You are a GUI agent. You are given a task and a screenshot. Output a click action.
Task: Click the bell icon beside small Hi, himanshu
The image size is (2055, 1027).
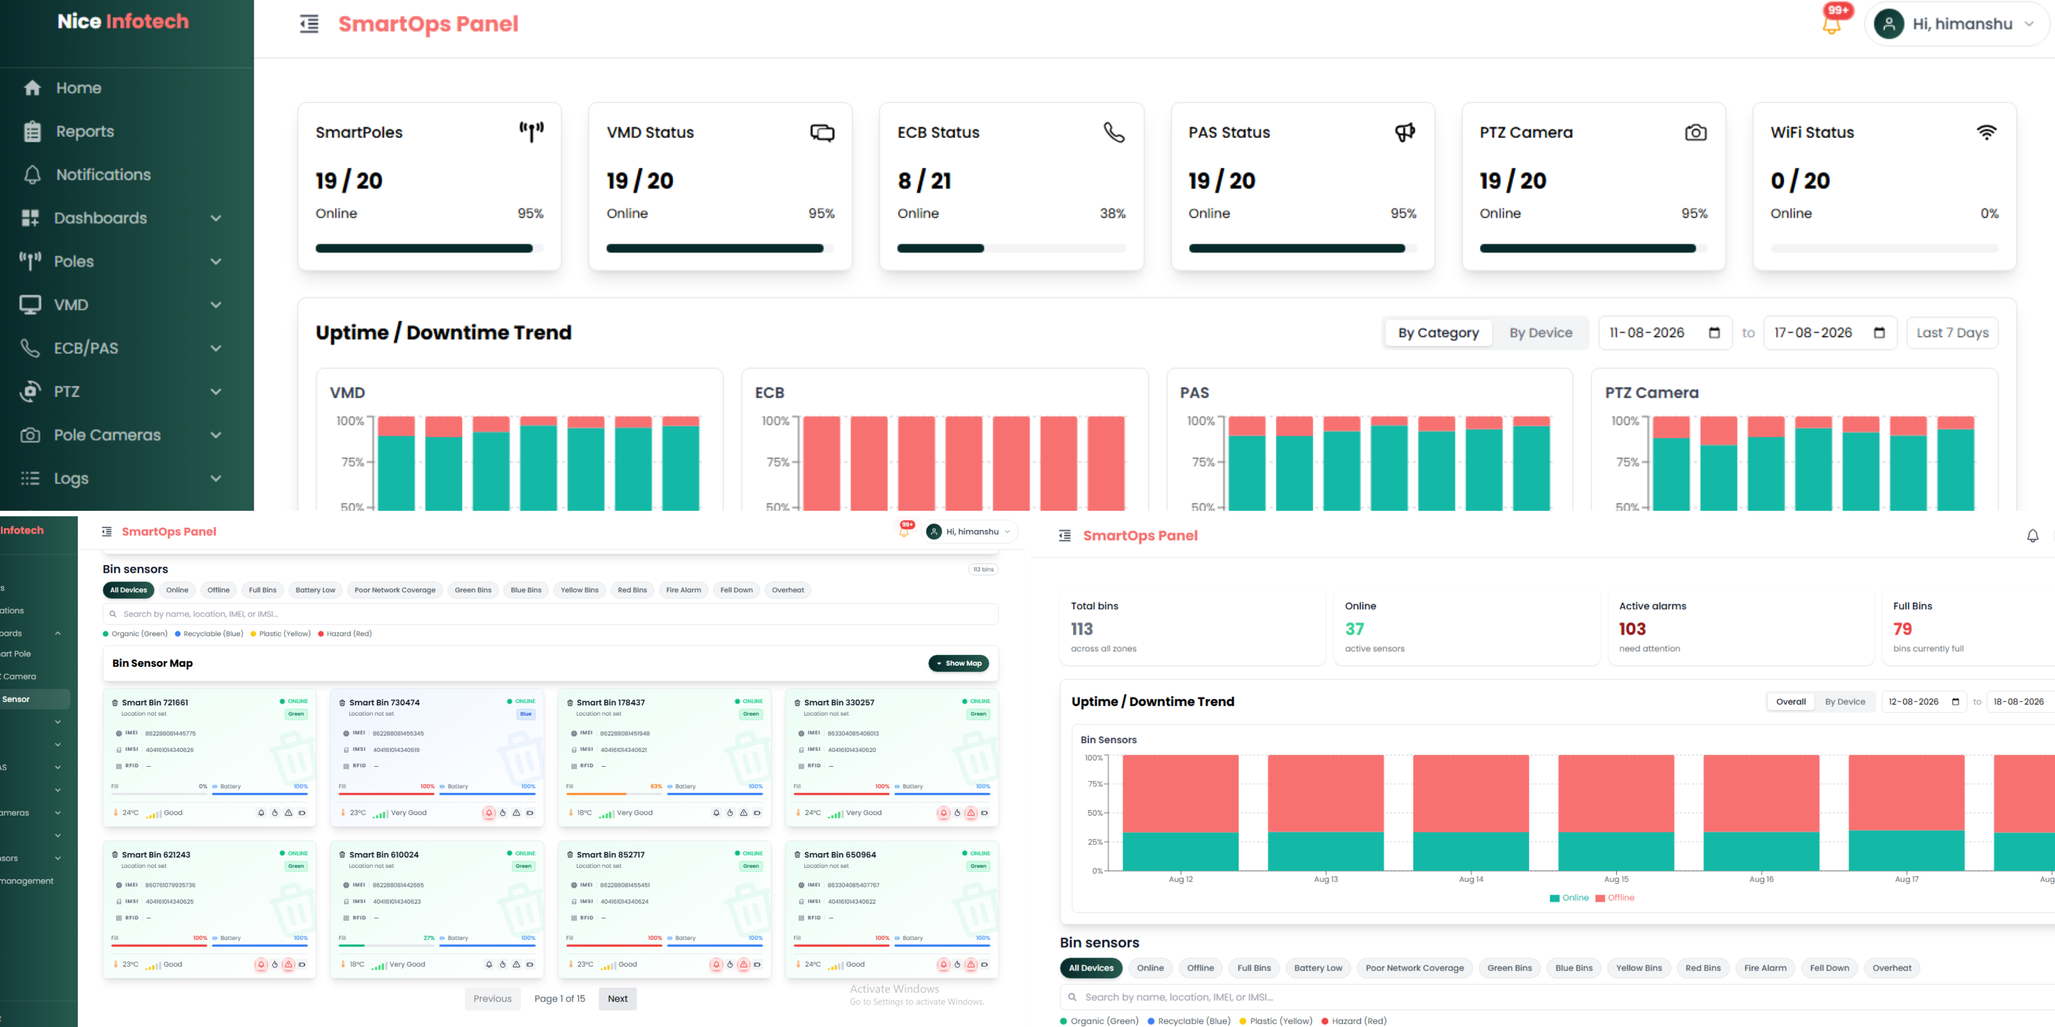pyautogui.click(x=904, y=531)
